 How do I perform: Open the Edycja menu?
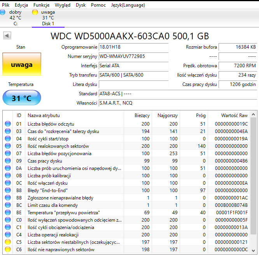point(21,5)
